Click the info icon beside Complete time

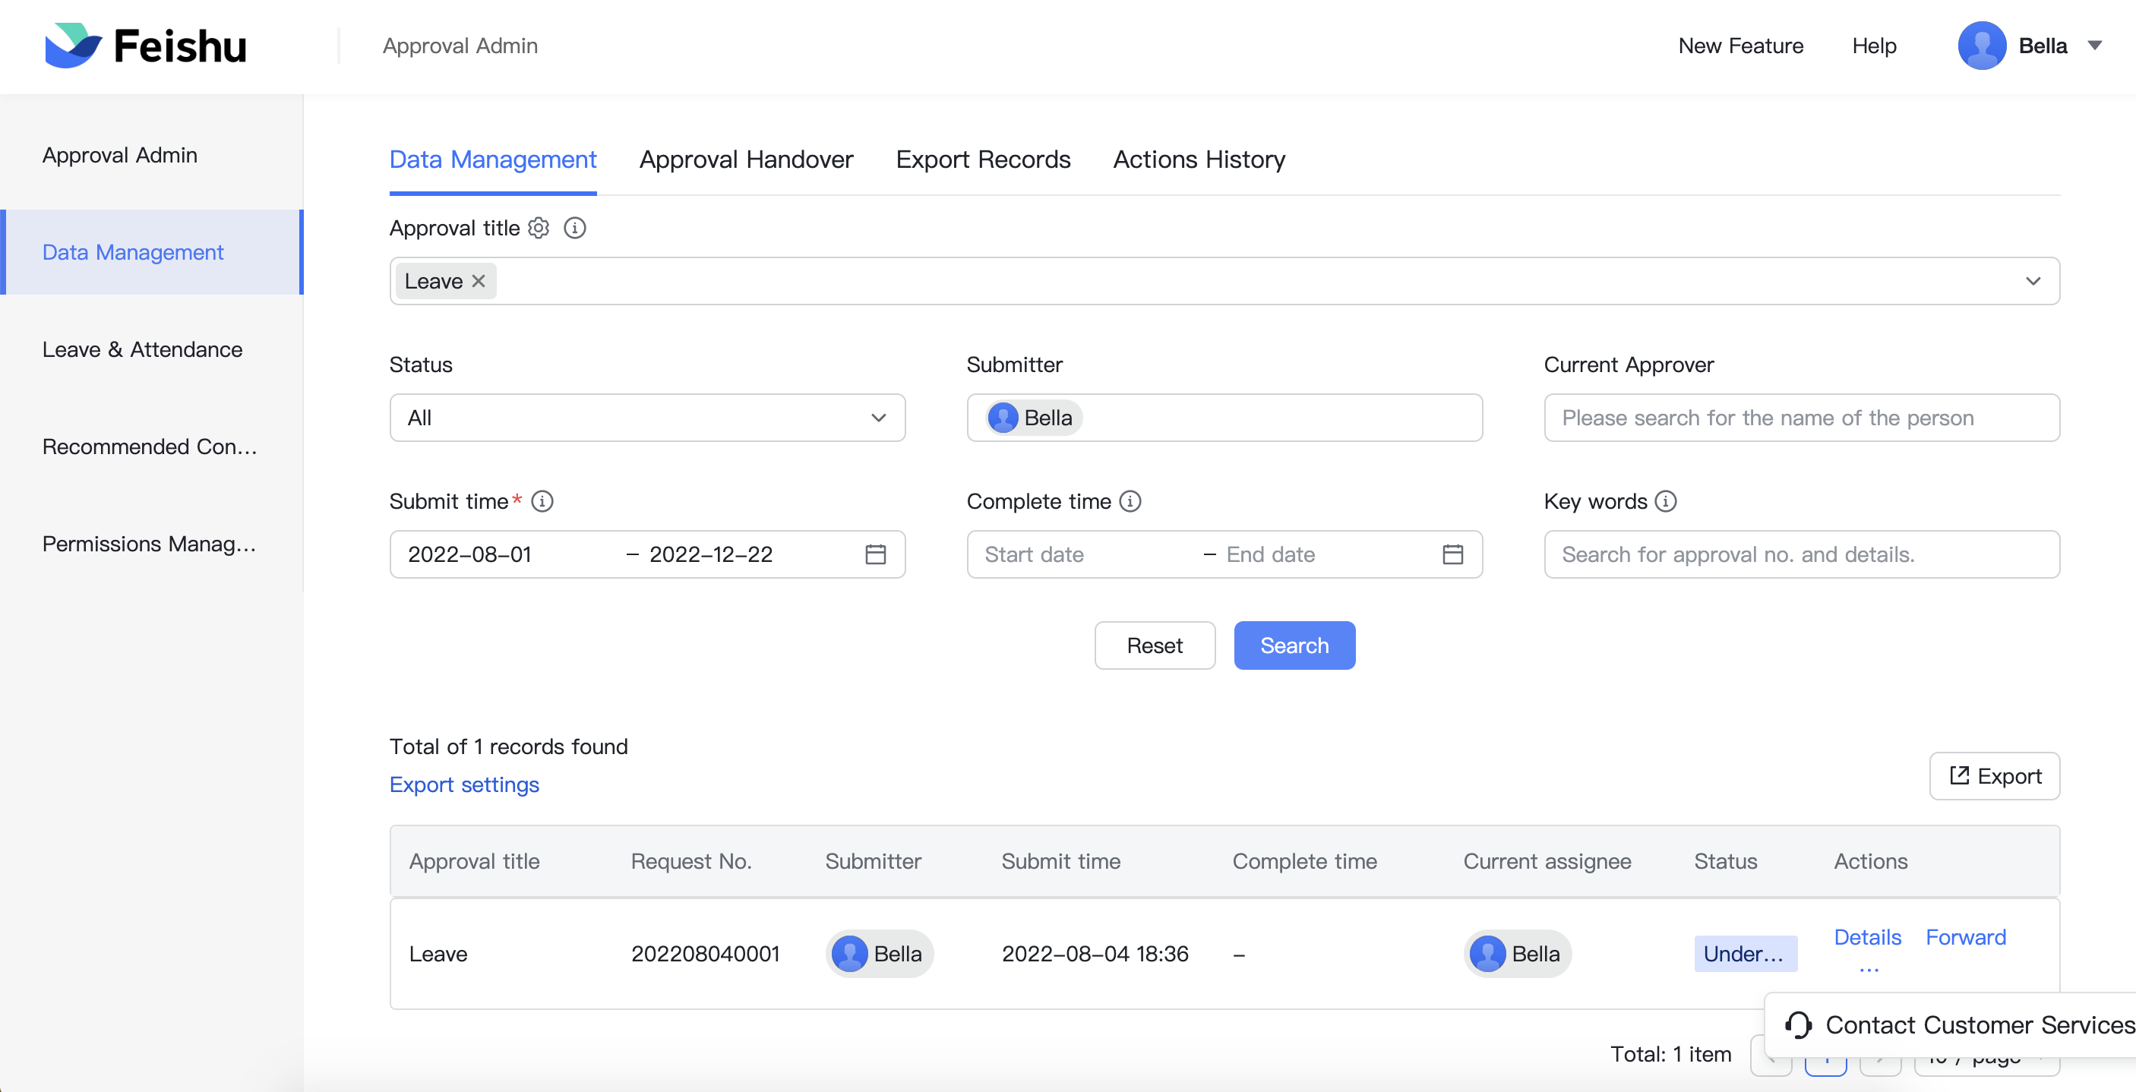pos(1132,500)
